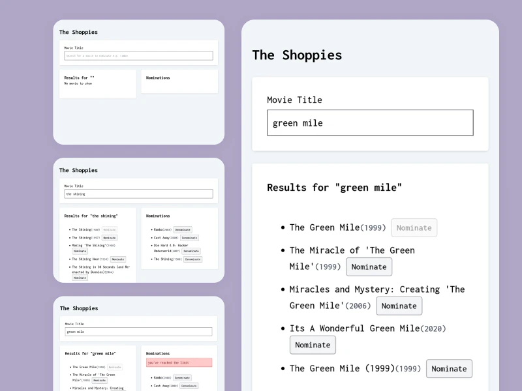The height and width of the screenshot is (391, 522).
Task: Nominate The Shining in 30 Seconds result
Action: point(80,278)
